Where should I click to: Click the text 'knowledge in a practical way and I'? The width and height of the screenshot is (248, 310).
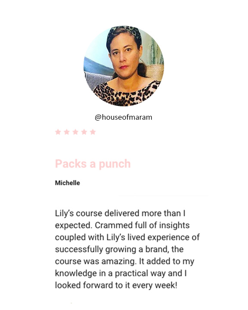121,273
